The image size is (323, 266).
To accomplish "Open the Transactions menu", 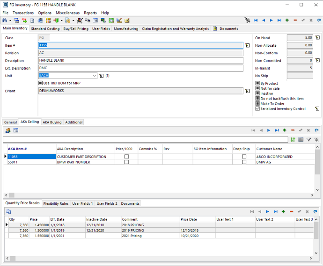I will coord(23,13).
